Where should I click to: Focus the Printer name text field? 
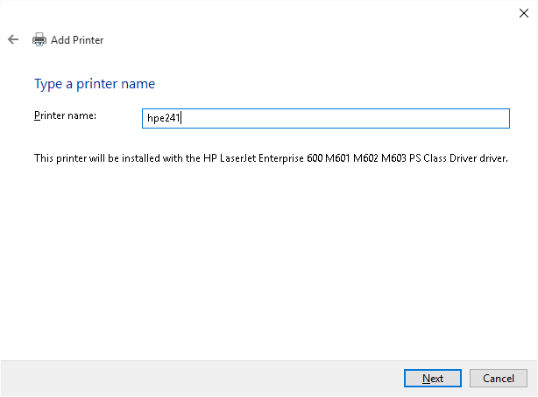tap(325, 118)
